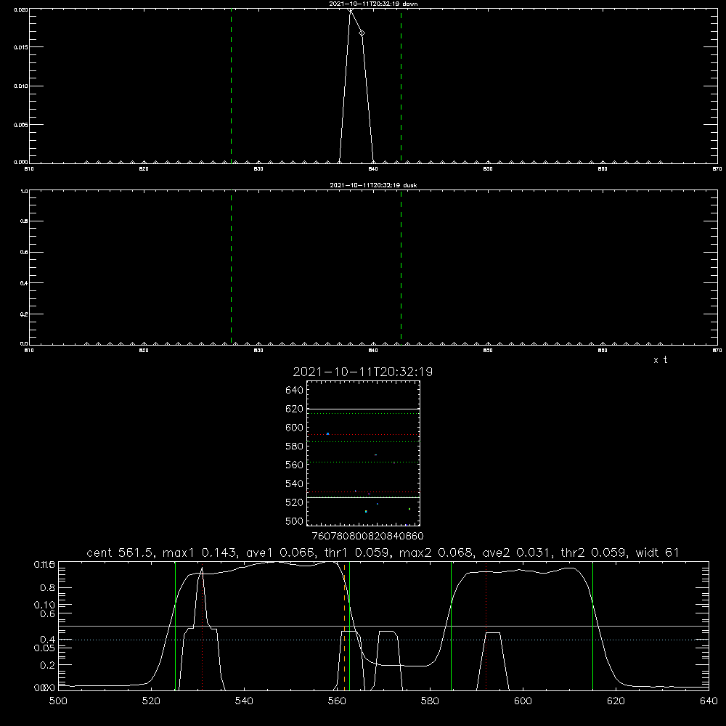This screenshot has width=726, height=726.
Task: Click the '0.05' label on the bottom plot y-axis
Action: pos(44,648)
